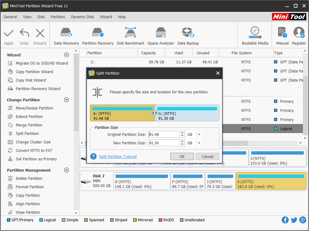
Task: Confirm the split with OK
Action: [182, 157]
